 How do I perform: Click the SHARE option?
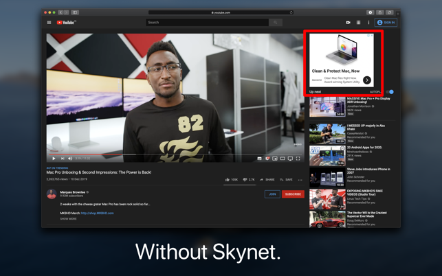pyautogui.click(x=267, y=180)
